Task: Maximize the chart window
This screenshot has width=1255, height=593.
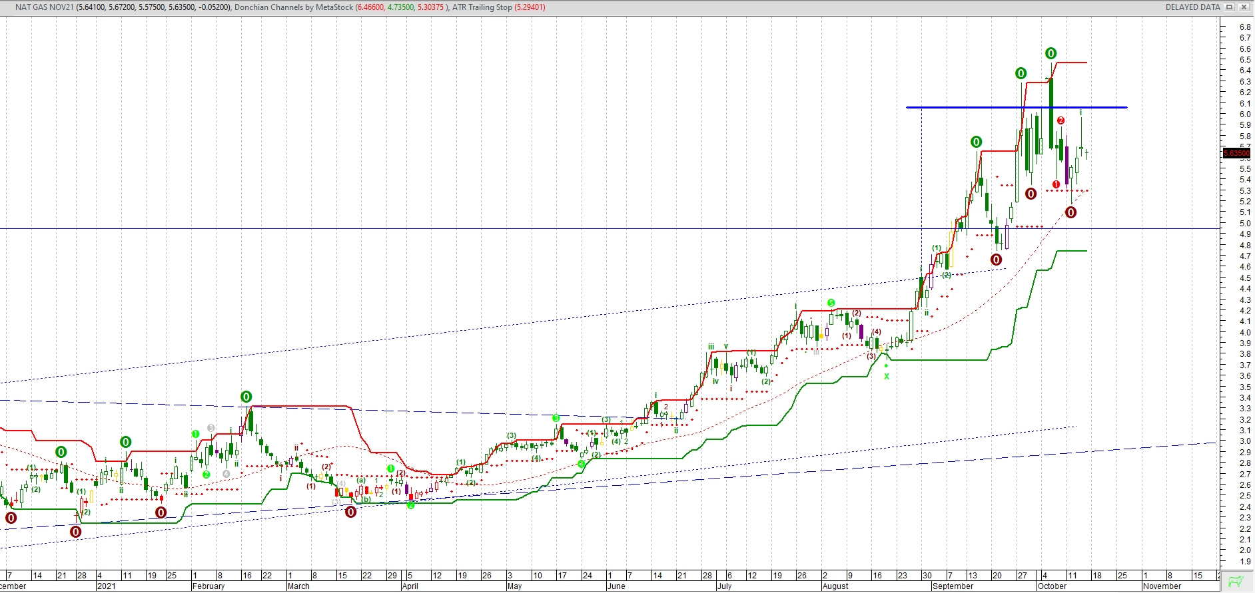Action: tap(1230, 7)
